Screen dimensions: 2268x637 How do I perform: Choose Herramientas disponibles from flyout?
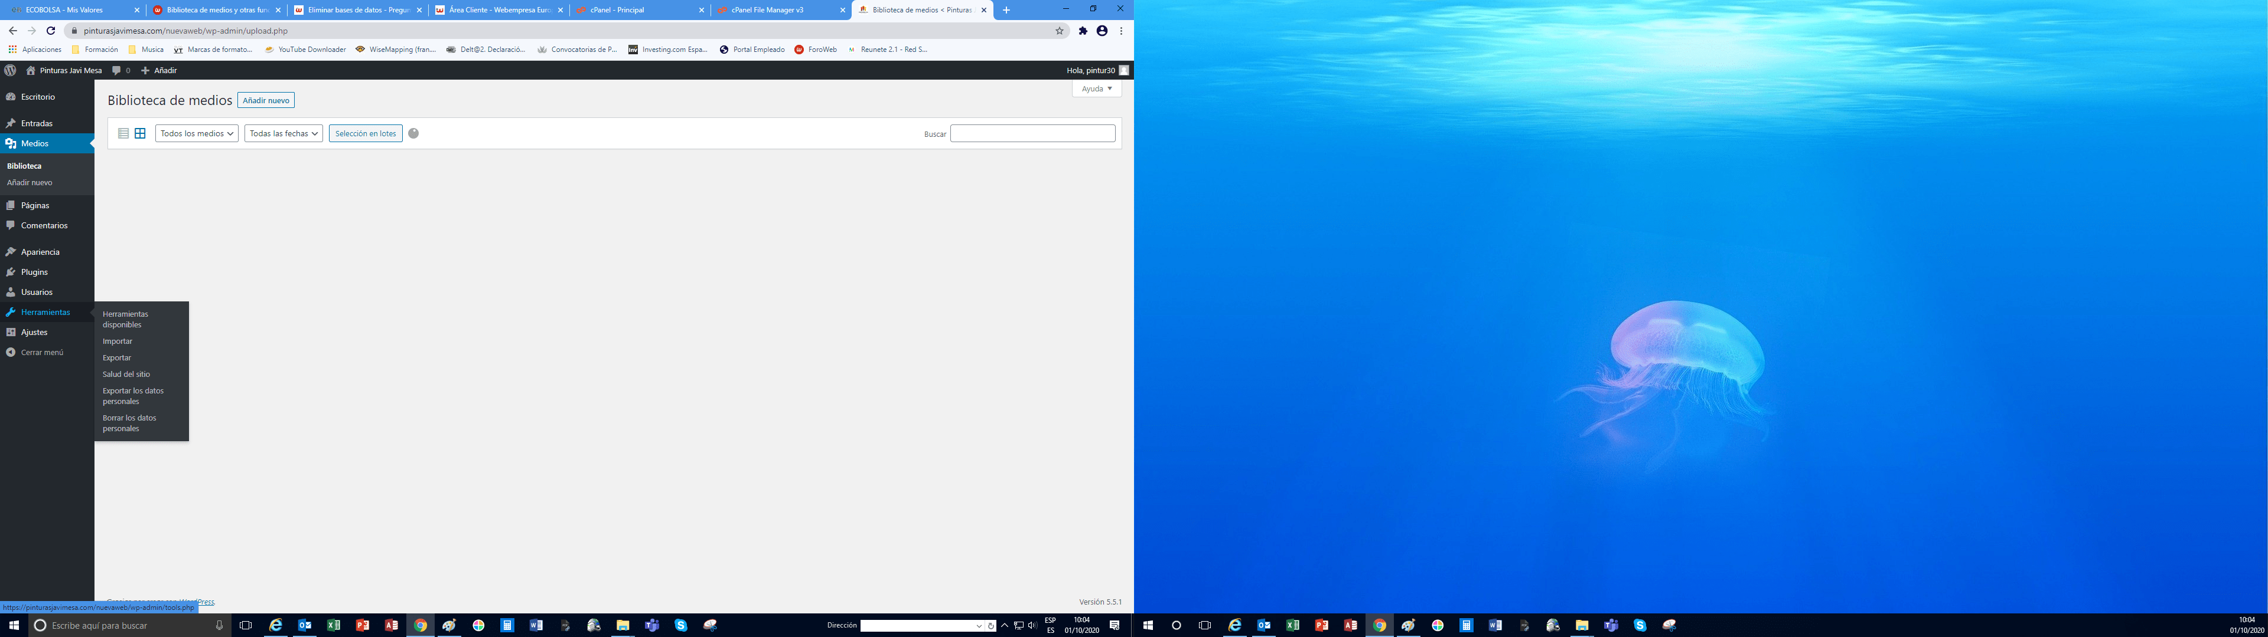pyautogui.click(x=141, y=319)
